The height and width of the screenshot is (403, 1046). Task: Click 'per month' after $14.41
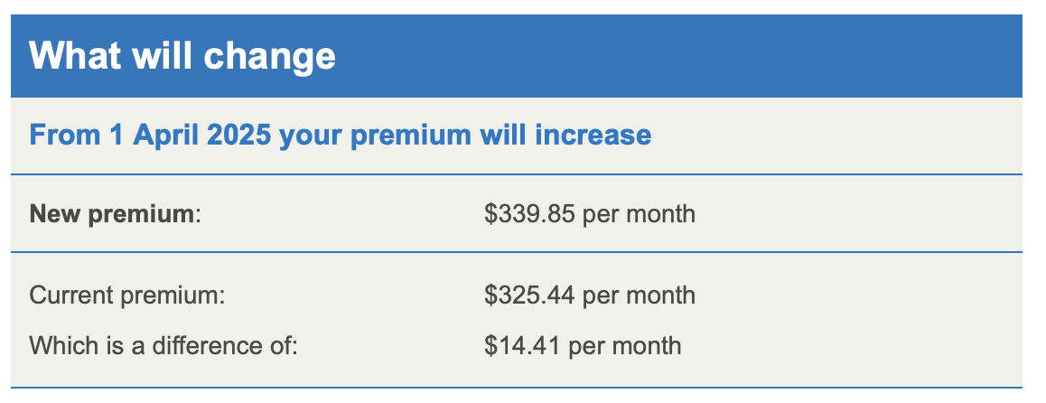[625, 345]
